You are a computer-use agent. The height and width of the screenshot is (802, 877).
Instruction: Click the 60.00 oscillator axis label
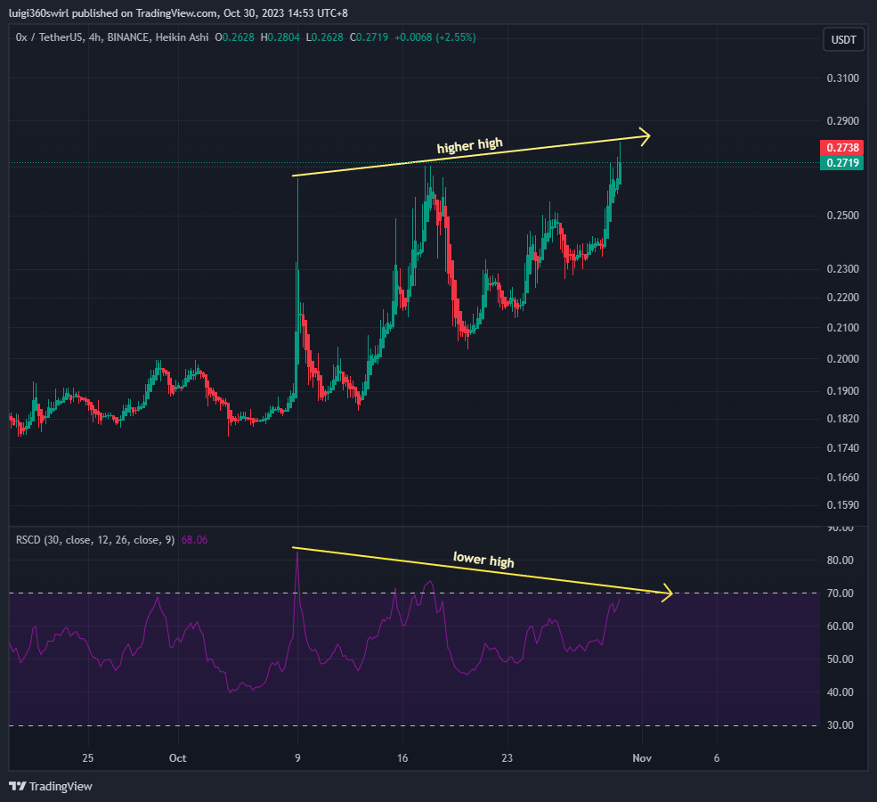point(840,626)
